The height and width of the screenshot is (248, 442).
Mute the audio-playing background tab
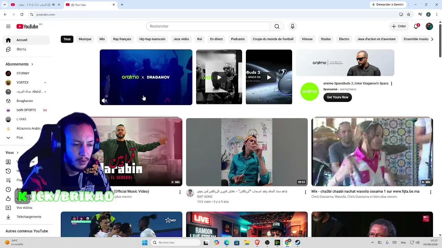coord(53,5)
